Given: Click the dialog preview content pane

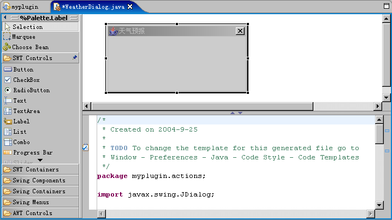Looking at the screenshot, I should pos(177,63).
